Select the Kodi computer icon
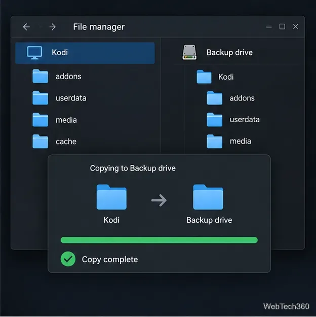The height and width of the screenshot is (317, 316). 34,53
